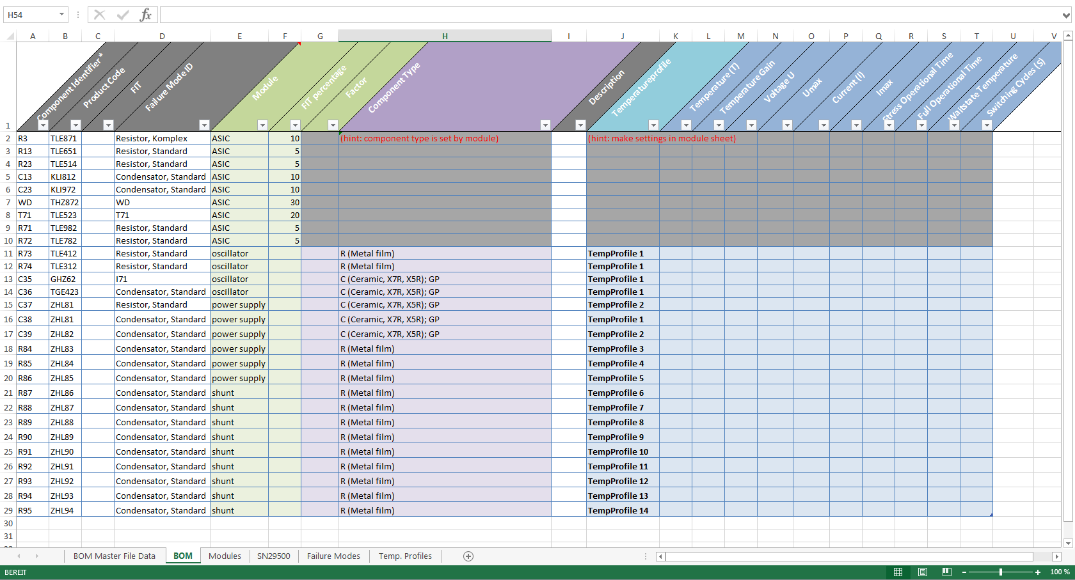Open Temperatureprofile filter dropdown in column J
Screen dimensions: 1075x580
tap(653, 125)
